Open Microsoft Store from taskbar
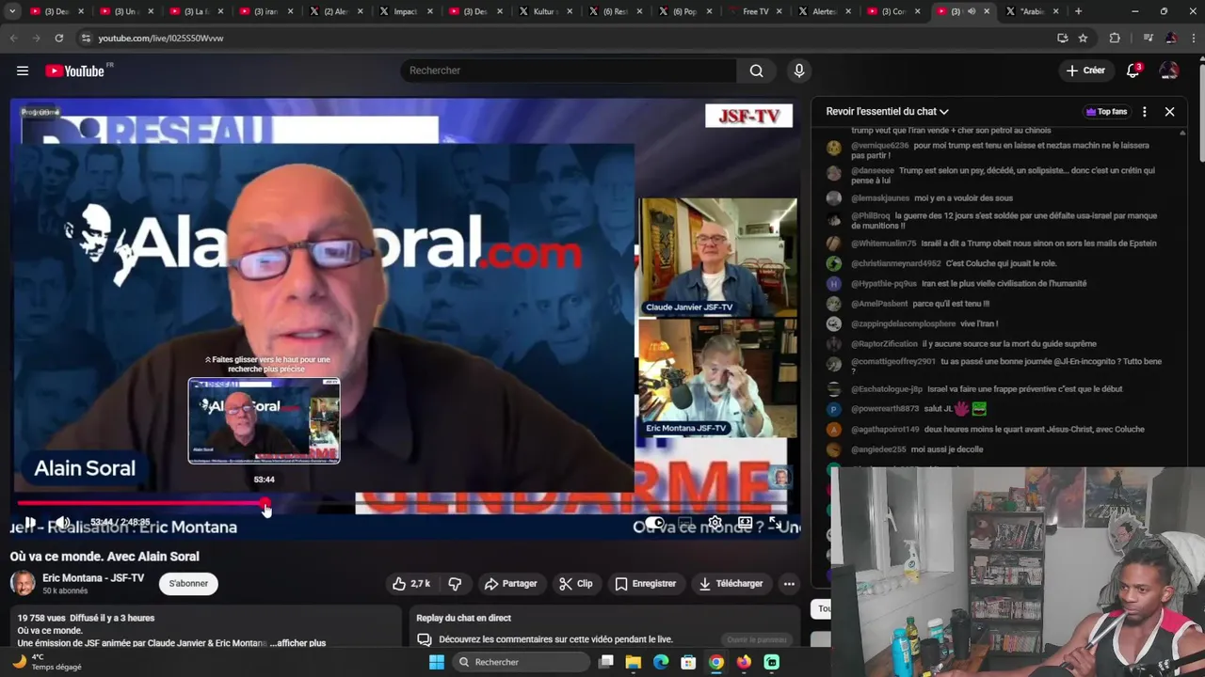 click(x=688, y=662)
